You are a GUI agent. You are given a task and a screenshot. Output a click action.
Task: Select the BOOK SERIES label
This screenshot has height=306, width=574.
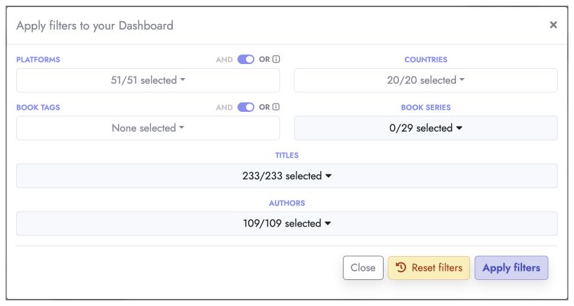(426, 108)
